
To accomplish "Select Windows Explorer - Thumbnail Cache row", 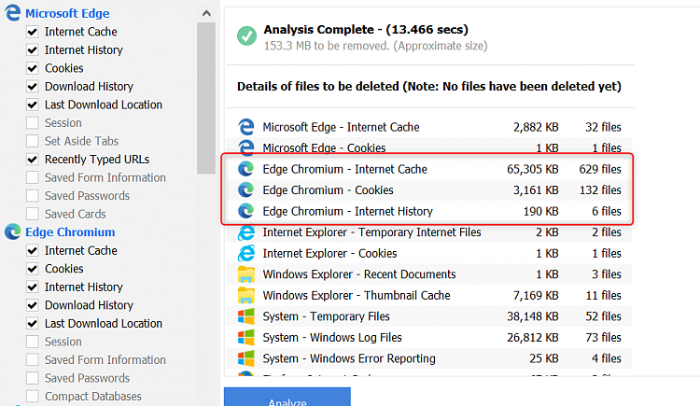I will [429, 295].
